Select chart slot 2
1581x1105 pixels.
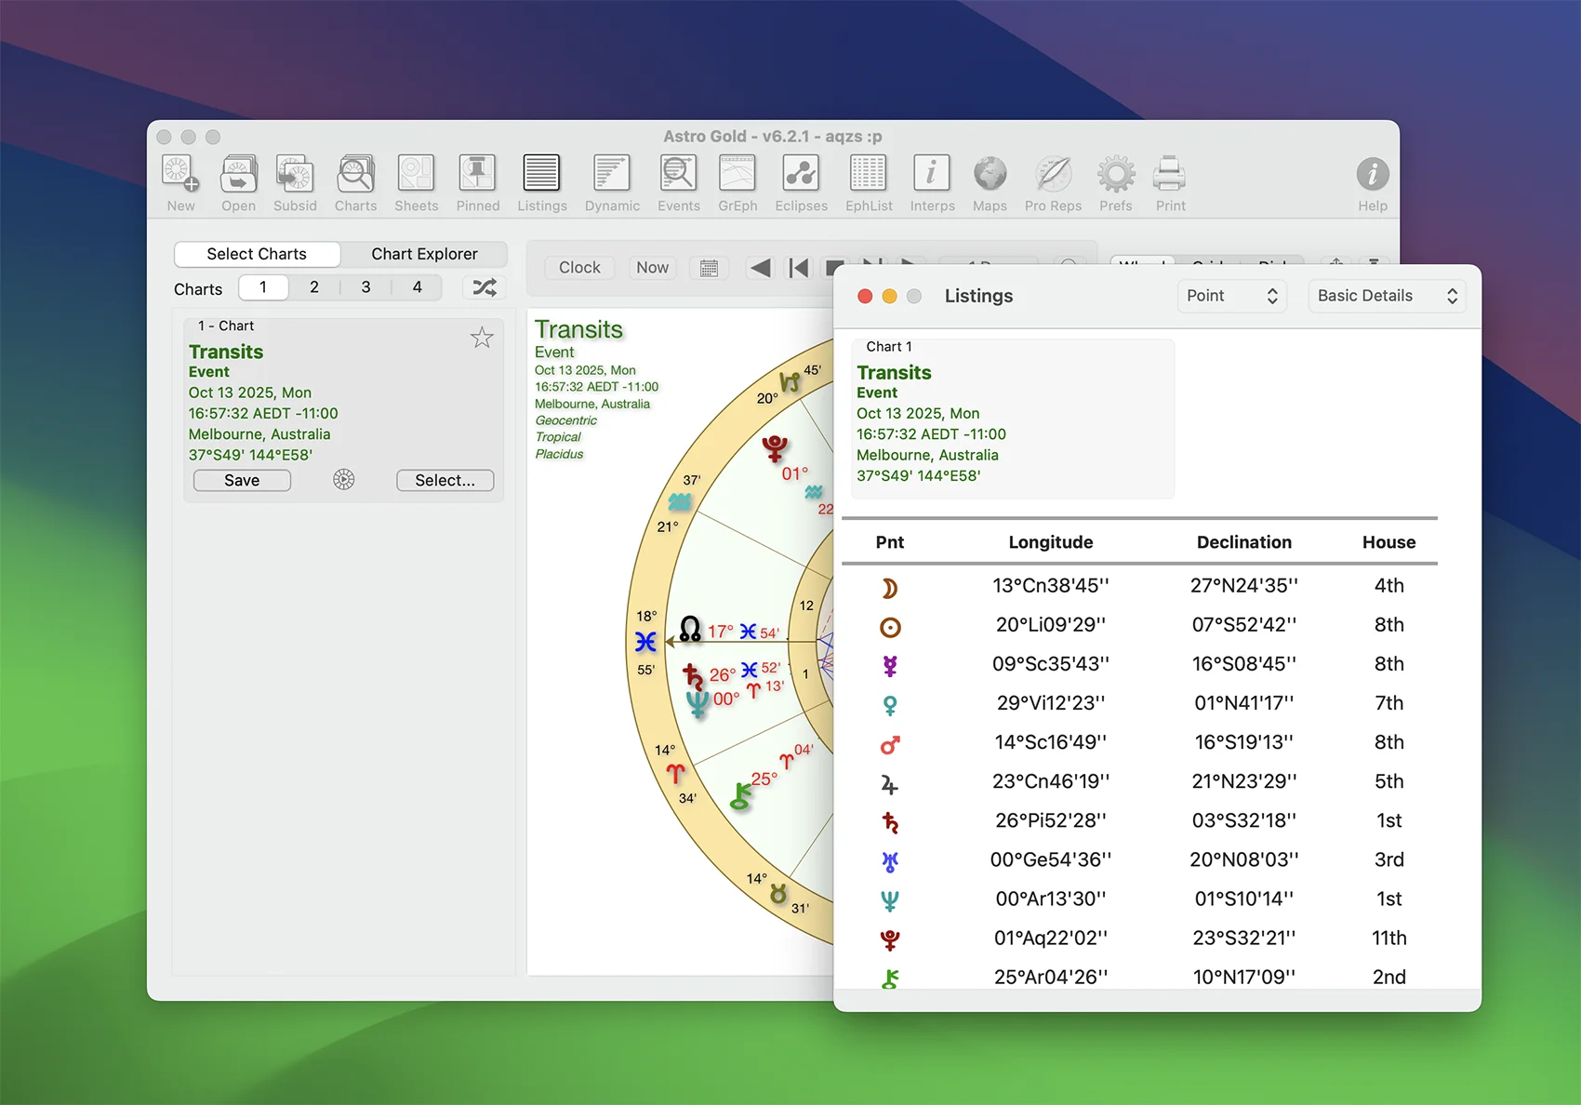[x=314, y=287]
